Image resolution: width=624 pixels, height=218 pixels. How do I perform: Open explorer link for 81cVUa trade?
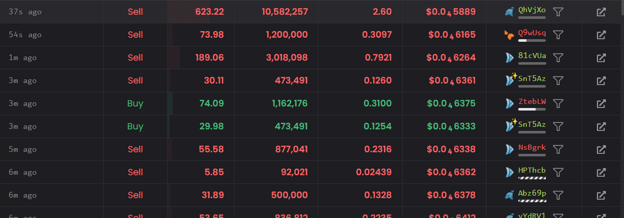point(602,58)
